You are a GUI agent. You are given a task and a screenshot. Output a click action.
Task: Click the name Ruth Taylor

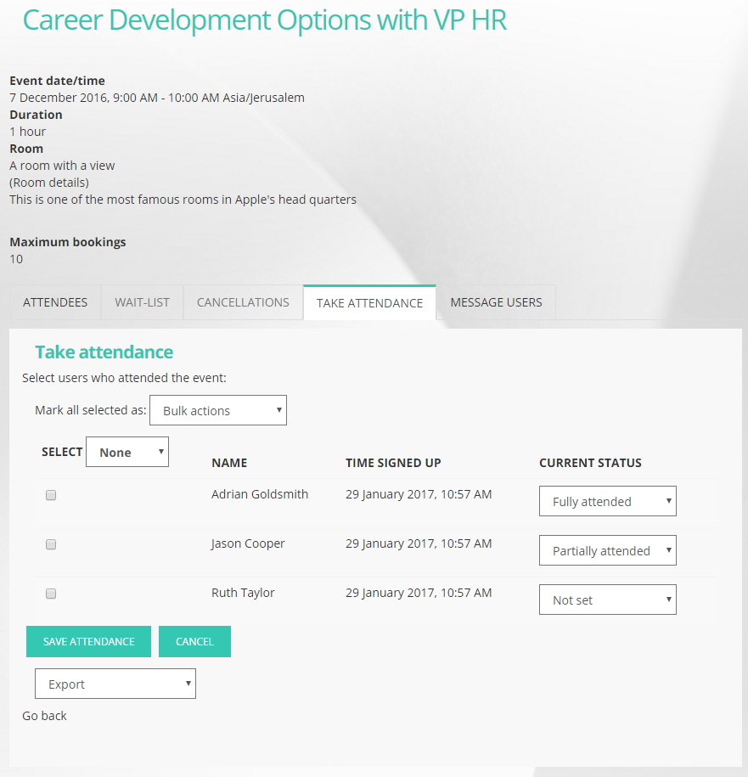pyautogui.click(x=243, y=593)
